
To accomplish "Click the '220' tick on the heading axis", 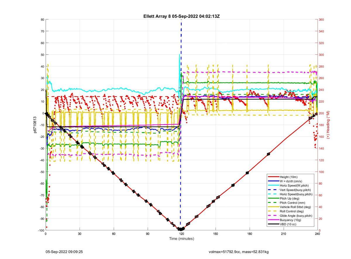I will (321, 102).
